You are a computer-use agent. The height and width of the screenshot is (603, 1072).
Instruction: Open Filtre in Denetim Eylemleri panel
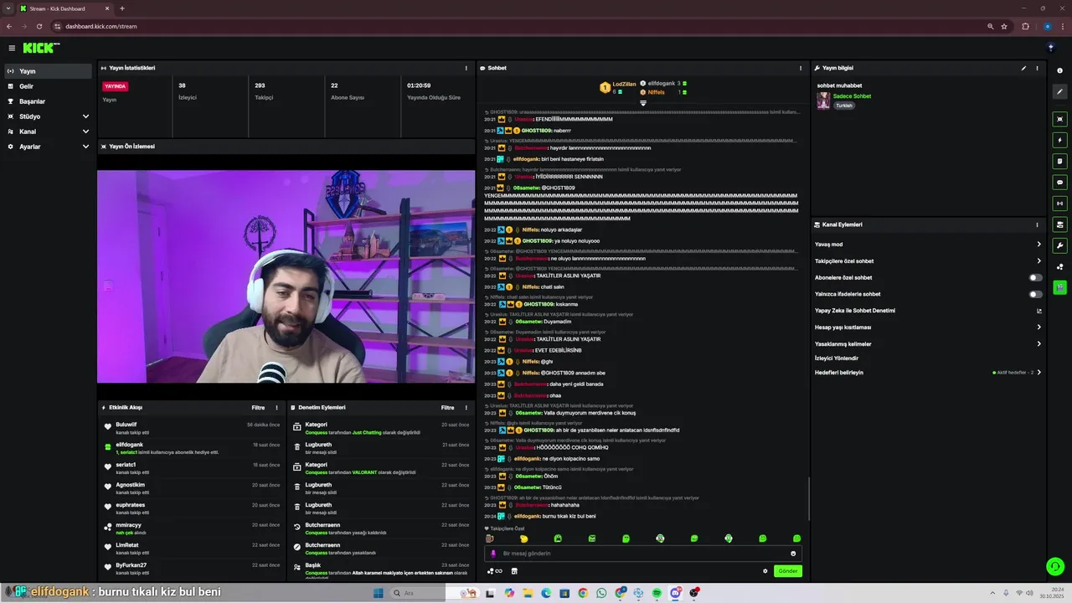click(448, 408)
